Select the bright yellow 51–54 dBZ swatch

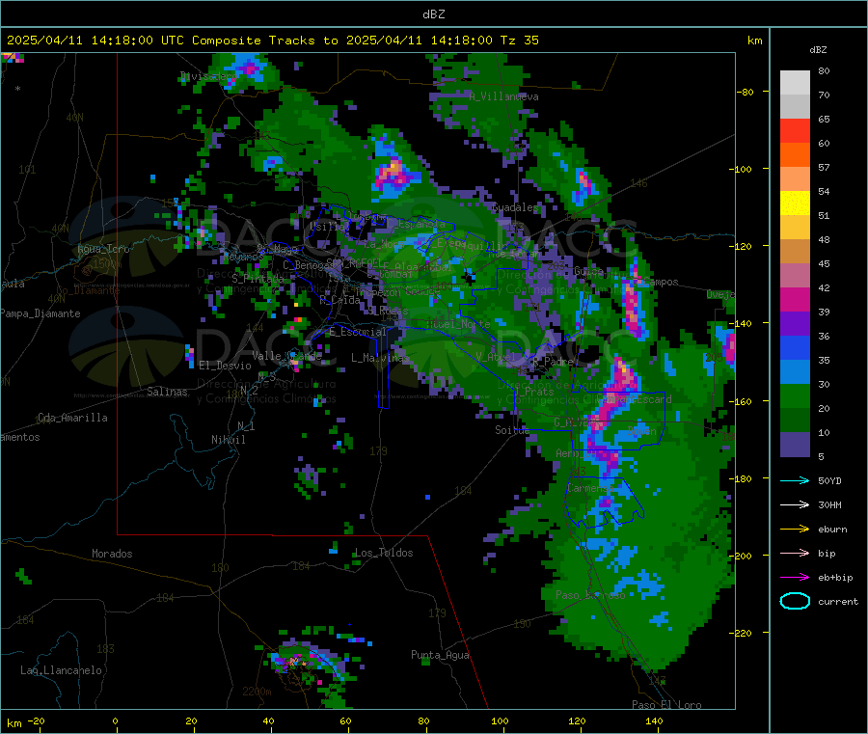[795, 204]
